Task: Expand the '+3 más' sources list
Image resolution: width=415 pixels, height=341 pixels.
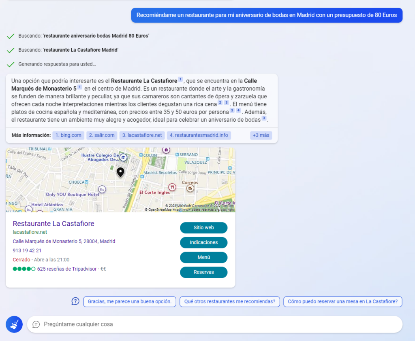Action: [x=261, y=135]
